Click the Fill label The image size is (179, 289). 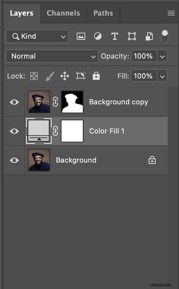123,76
